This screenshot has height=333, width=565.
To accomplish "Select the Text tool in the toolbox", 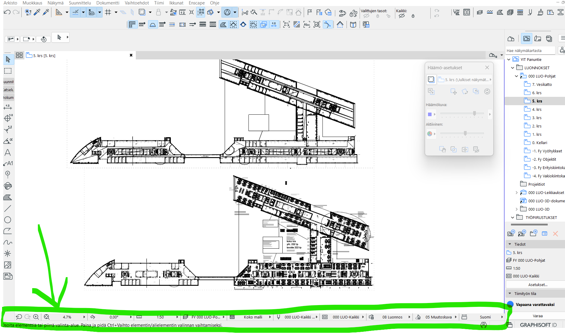I will [8, 152].
